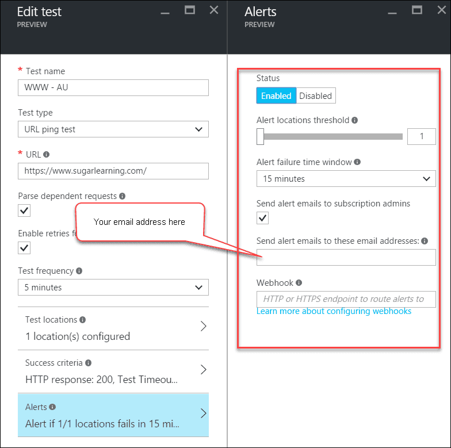Click the alert email addresses input field
This screenshot has height=448, width=451.
(x=346, y=257)
